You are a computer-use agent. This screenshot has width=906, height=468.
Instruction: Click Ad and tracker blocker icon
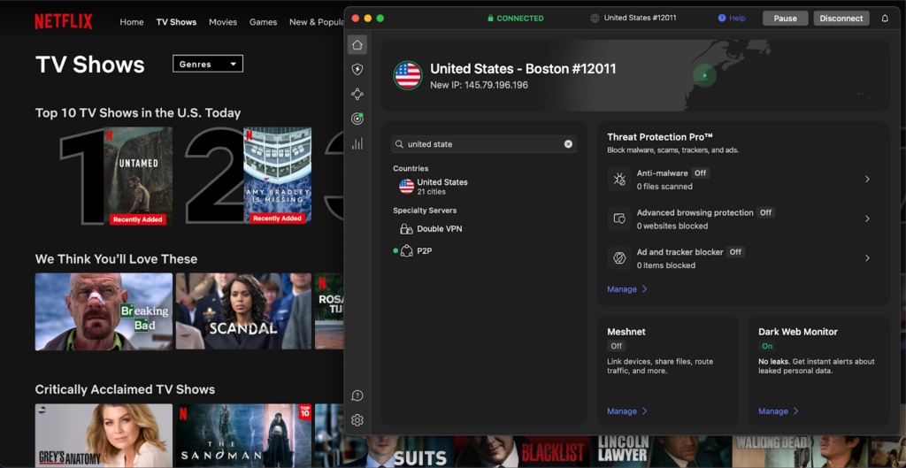tap(619, 257)
